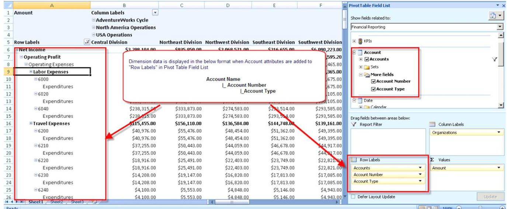Click the field list scroll down arrow
Viewport: 507px width, 209px height.
501,105
